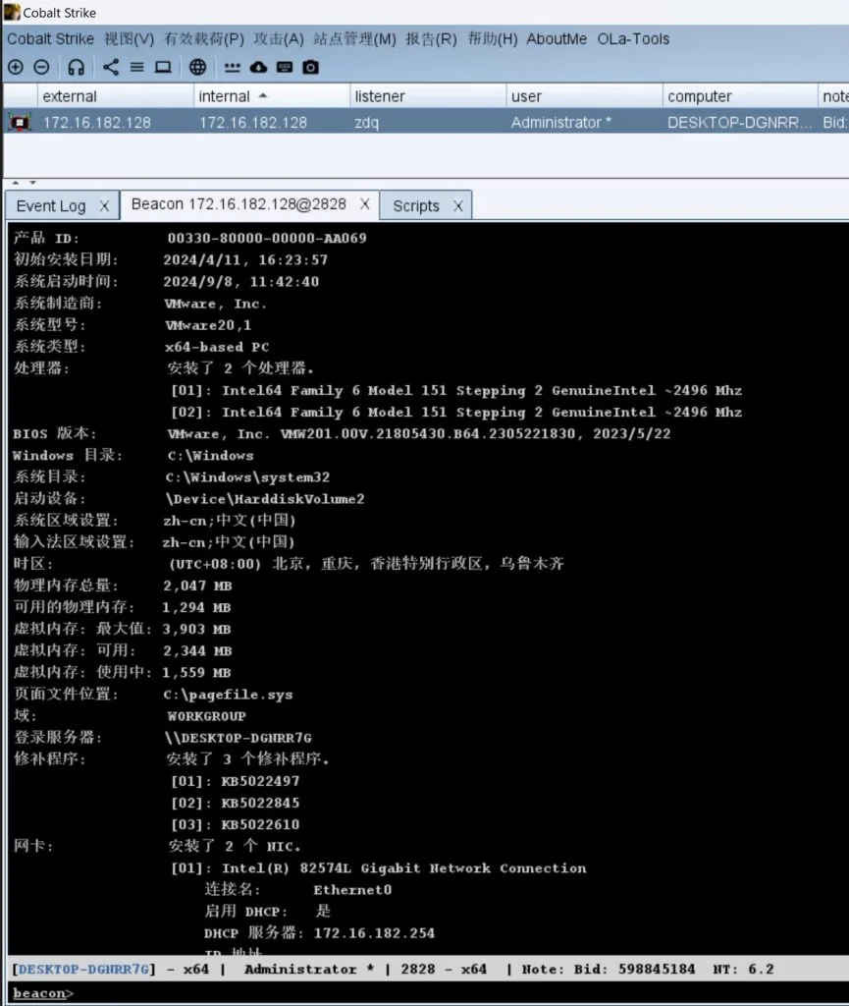Sort sessions by note column

(x=833, y=96)
